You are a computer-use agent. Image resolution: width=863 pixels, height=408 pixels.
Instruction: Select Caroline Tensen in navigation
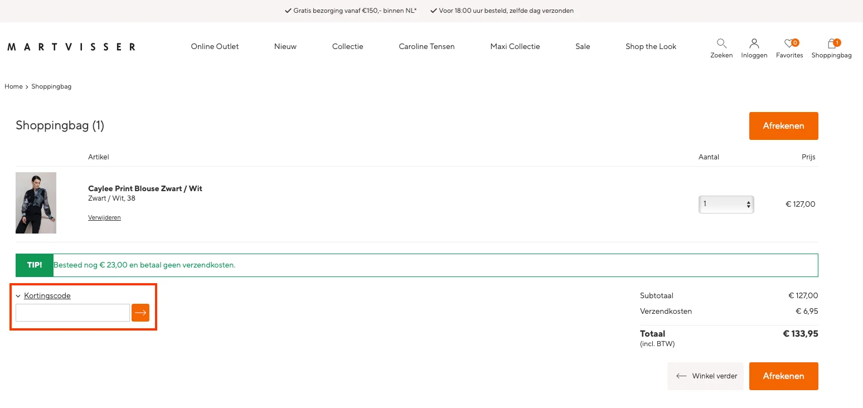tap(426, 47)
